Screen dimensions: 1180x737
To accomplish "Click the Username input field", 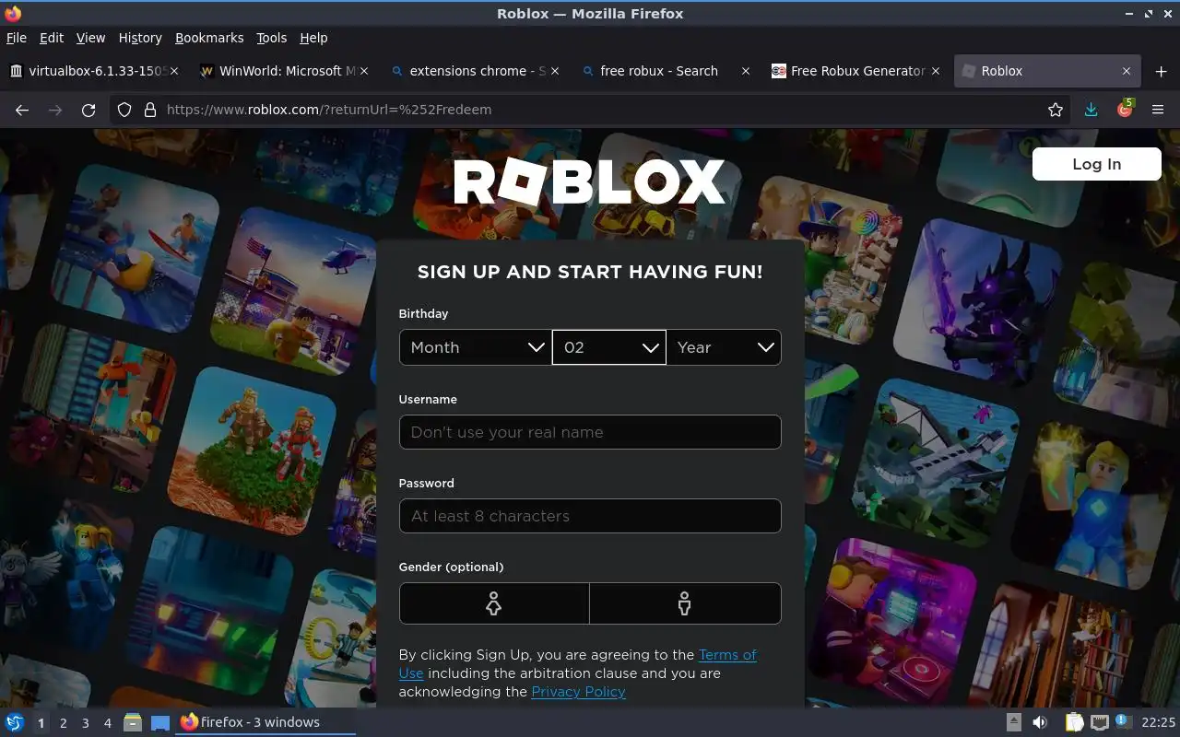I will click(x=590, y=432).
